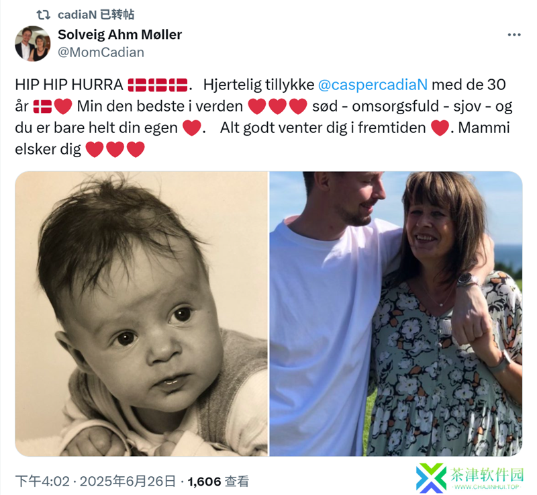Click the hearts after 'elsker dig'
Viewport: 537px width, 495px height.
click(115, 149)
